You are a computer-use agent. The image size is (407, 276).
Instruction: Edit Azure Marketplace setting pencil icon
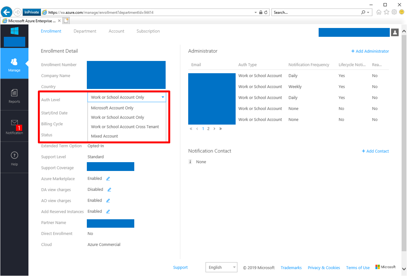108,179
